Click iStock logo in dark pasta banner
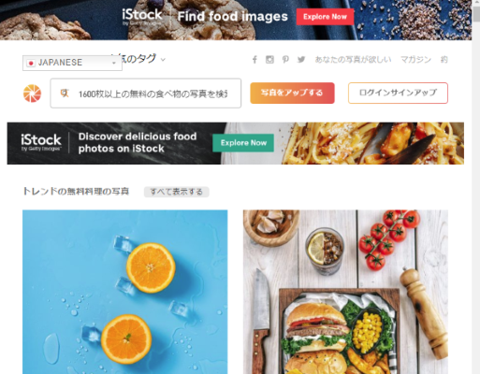Image resolution: width=480 pixels, height=374 pixels. 41,142
